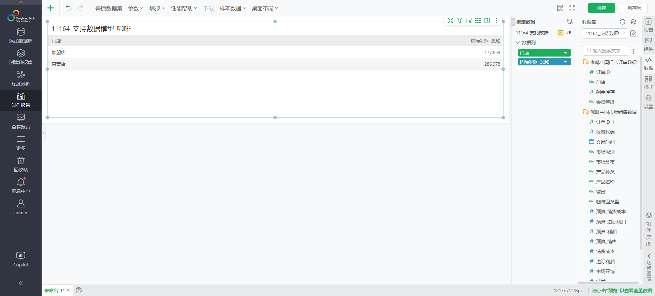The height and width of the screenshot is (296, 655).
Task: Open the 桌面布局 dropdown menu
Action: click(x=265, y=8)
